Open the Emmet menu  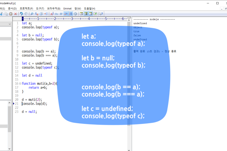(x=67, y=9)
